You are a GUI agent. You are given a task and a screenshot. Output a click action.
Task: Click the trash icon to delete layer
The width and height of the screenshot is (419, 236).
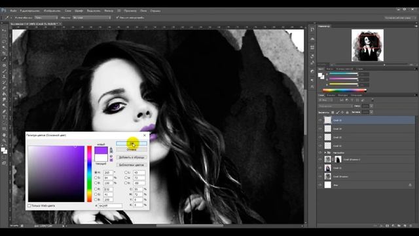(410, 226)
